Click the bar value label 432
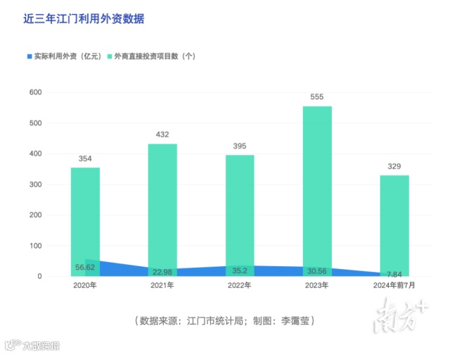This screenshot has width=450, height=355. [162, 135]
